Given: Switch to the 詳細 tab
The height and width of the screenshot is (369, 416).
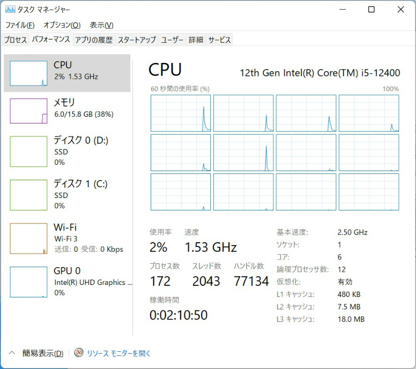Looking at the screenshot, I should coord(195,40).
